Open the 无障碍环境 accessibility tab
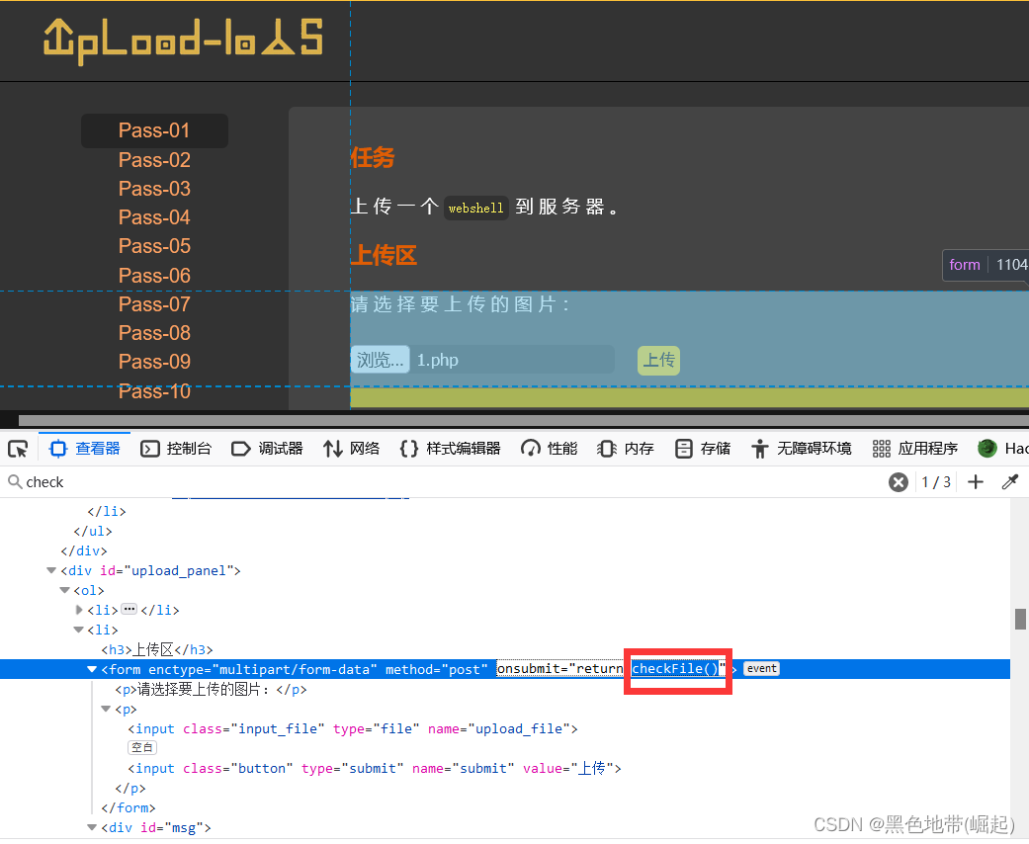1029x844 pixels. coord(802,449)
